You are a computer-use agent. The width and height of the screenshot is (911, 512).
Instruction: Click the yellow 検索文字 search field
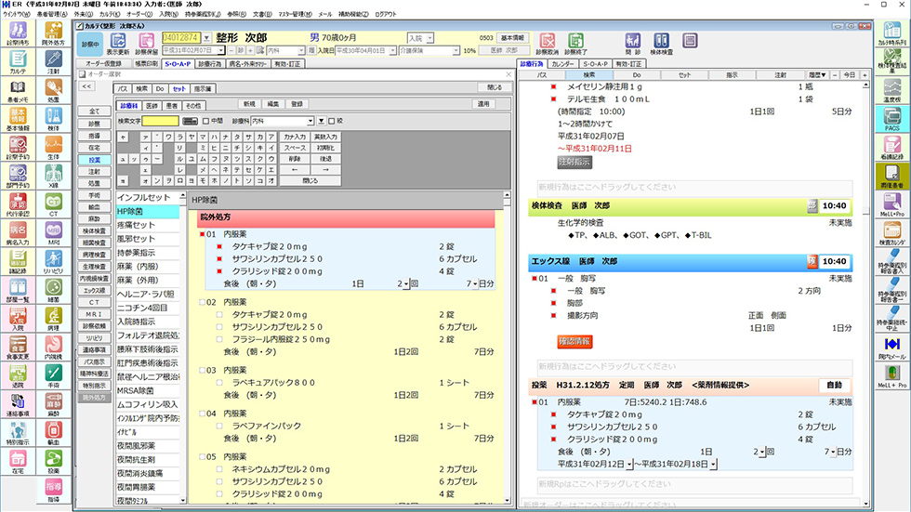click(x=160, y=122)
